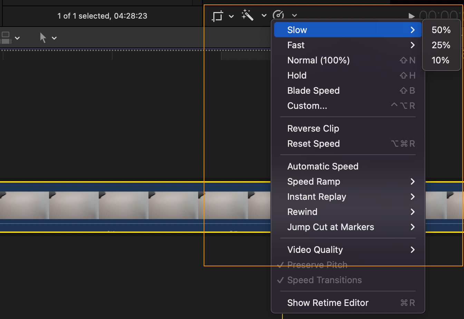
Task: Expand Jump Cut at Markers submenu
Action: [348, 227]
